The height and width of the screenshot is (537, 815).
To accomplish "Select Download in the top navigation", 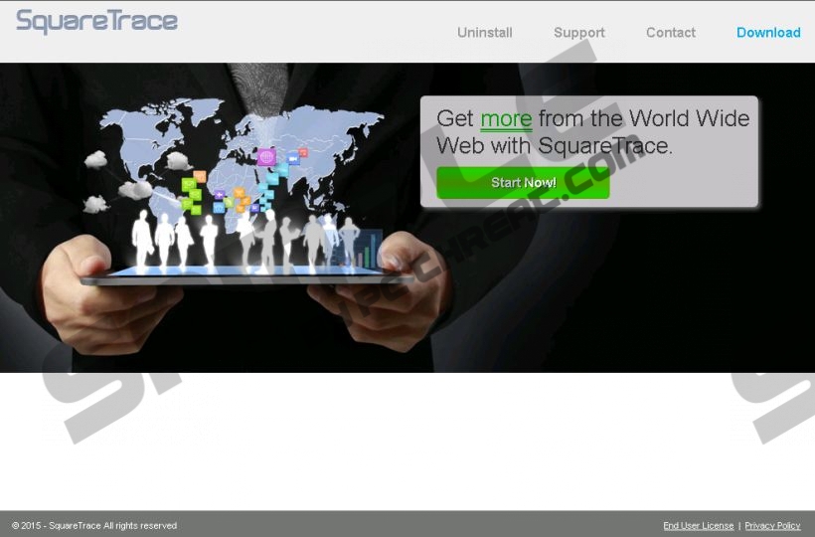I will click(x=767, y=33).
